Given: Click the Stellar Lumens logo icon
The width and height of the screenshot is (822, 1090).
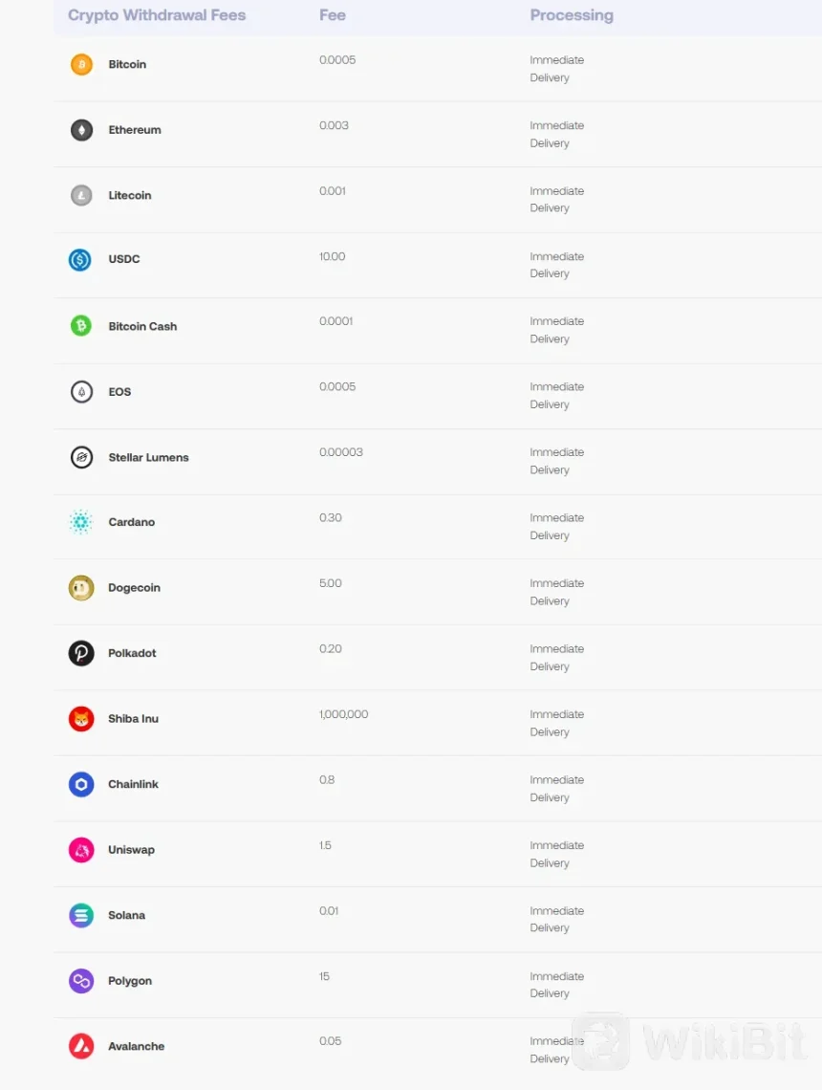Looking at the screenshot, I should tap(81, 457).
